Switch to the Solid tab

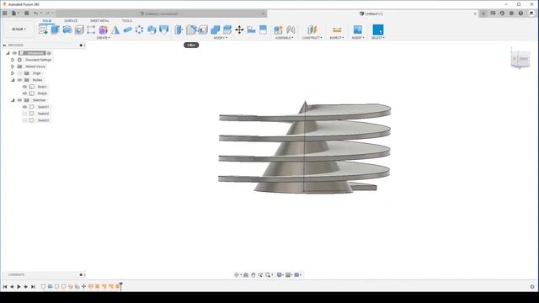(47, 21)
